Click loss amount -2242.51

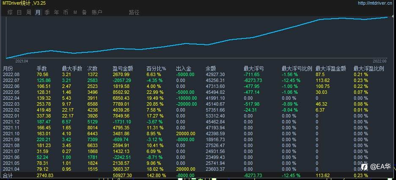pos(122,157)
